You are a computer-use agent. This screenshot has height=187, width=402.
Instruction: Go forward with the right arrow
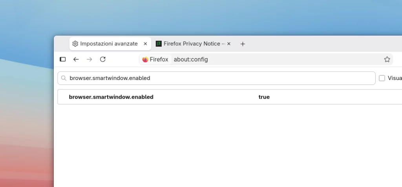point(89,60)
